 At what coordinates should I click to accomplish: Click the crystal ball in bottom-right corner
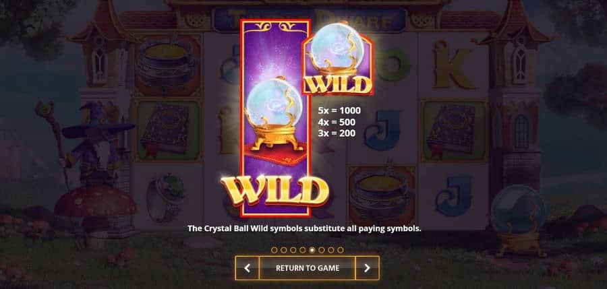[x=519, y=219]
